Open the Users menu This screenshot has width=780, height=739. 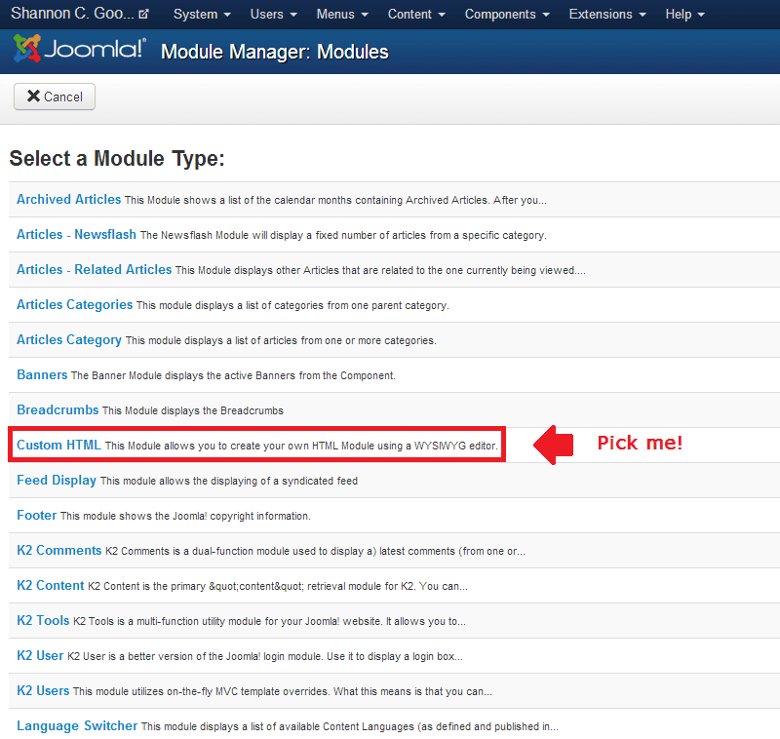tap(274, 14)
